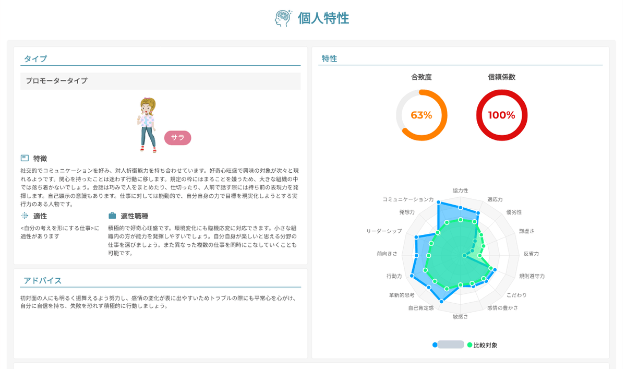
Task: Click the 優劣性 radar axis label
Action: (x=514, y=212)
